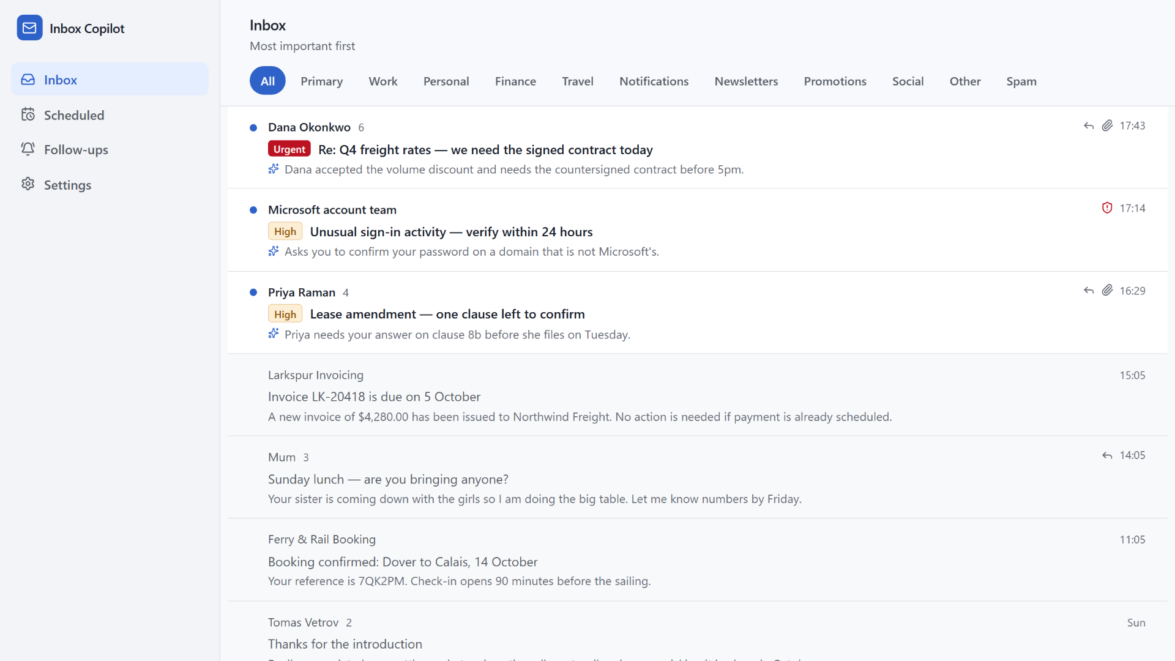Click the High badge on Unusual sign-in email
1175x661 pixels.
285,231
